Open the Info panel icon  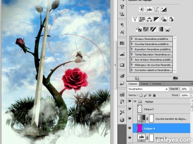(x=122, y=120)
